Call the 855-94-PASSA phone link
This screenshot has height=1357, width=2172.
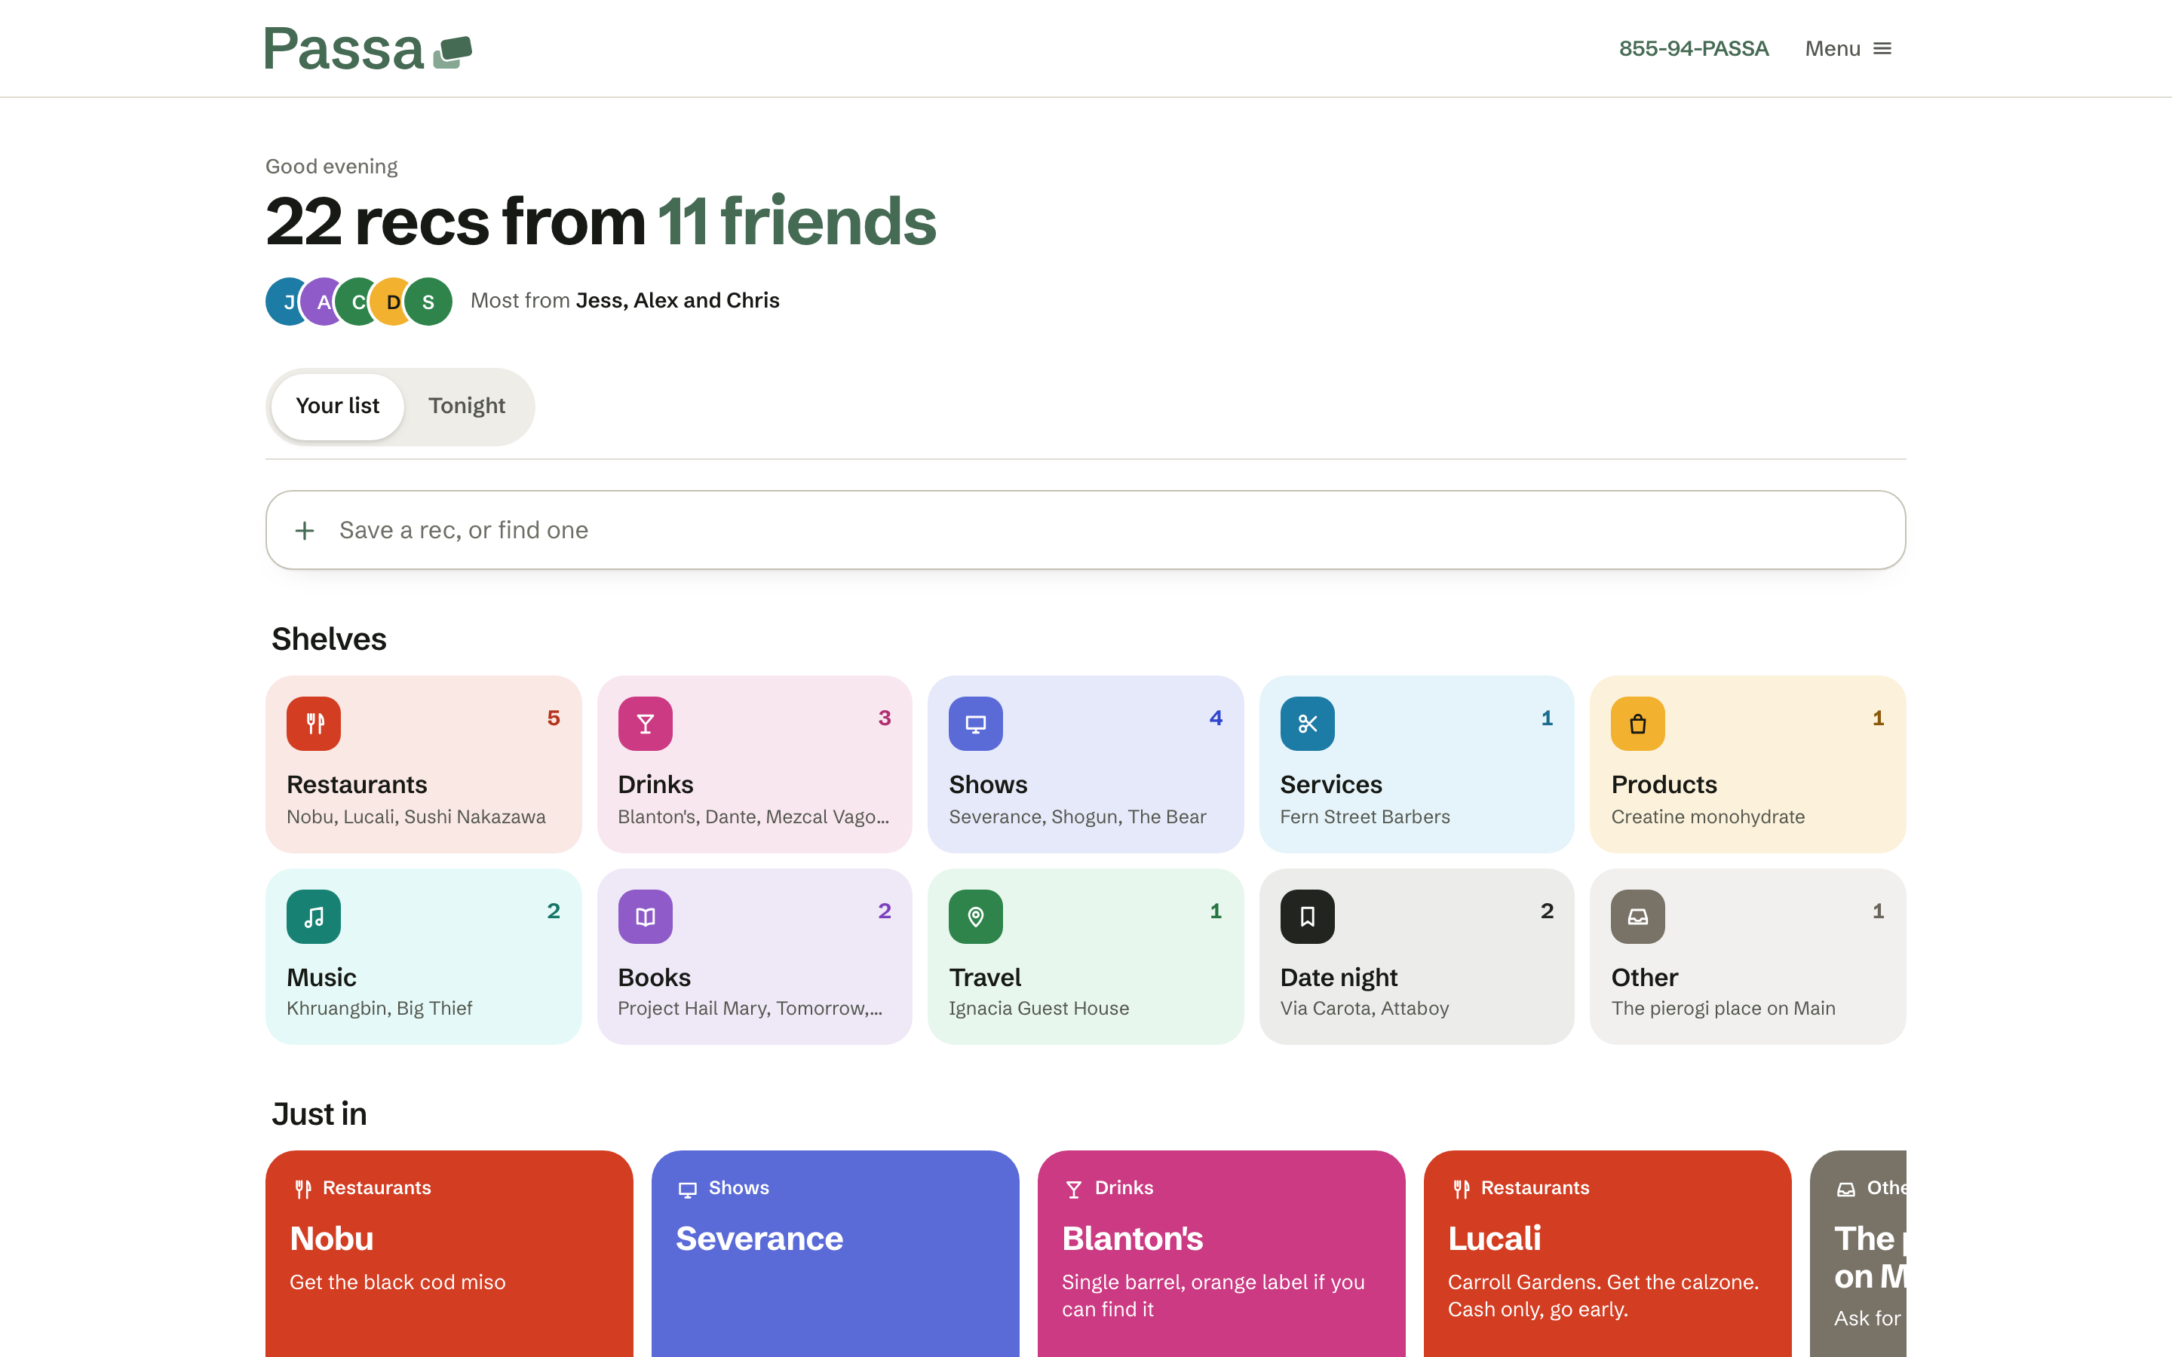[x=1694, y=48]
